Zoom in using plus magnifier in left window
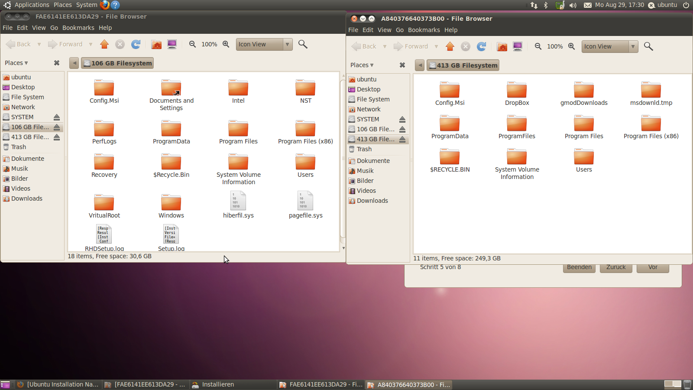Screen dimensions: 693x390 tap(226, 44)
